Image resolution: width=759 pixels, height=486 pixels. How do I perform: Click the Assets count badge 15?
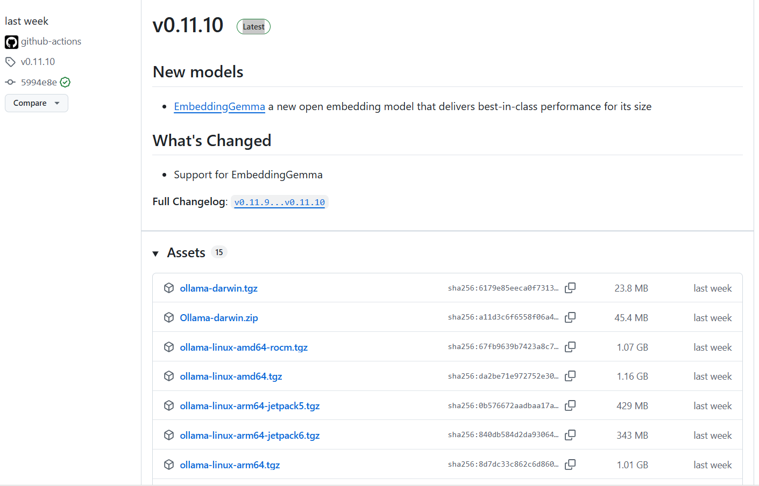coord(219,252)
